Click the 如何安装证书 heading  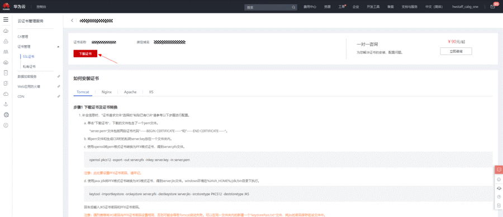[x=86, y=78]
